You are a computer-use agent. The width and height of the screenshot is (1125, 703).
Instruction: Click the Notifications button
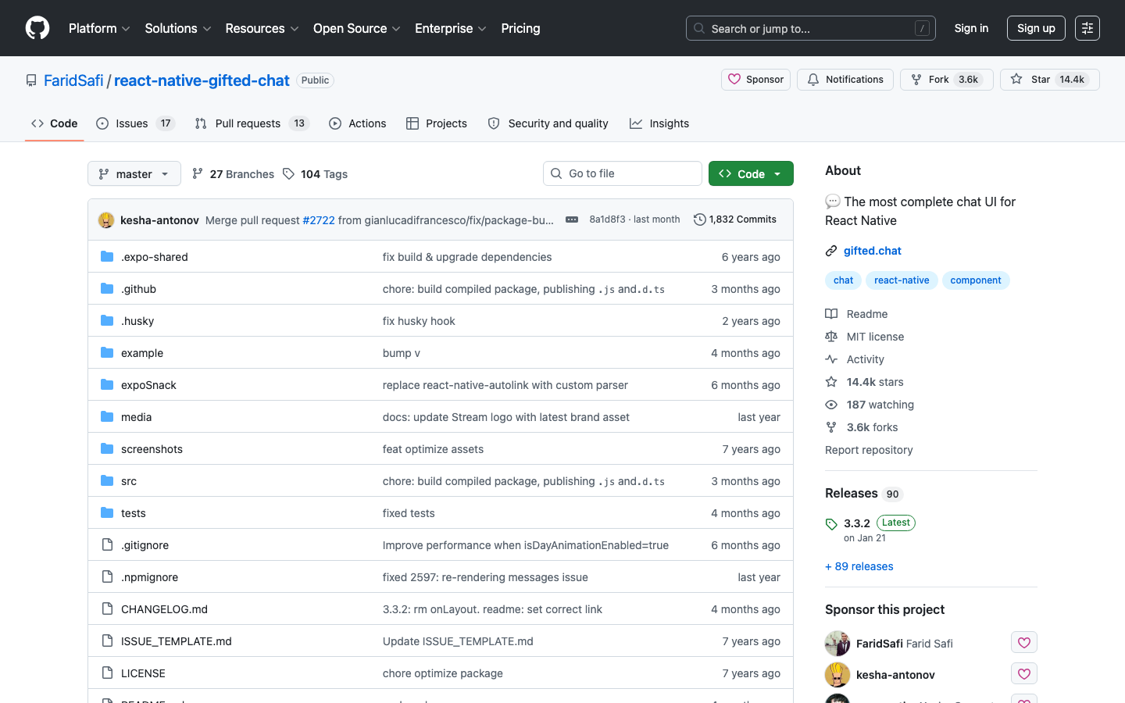point(845,80)
